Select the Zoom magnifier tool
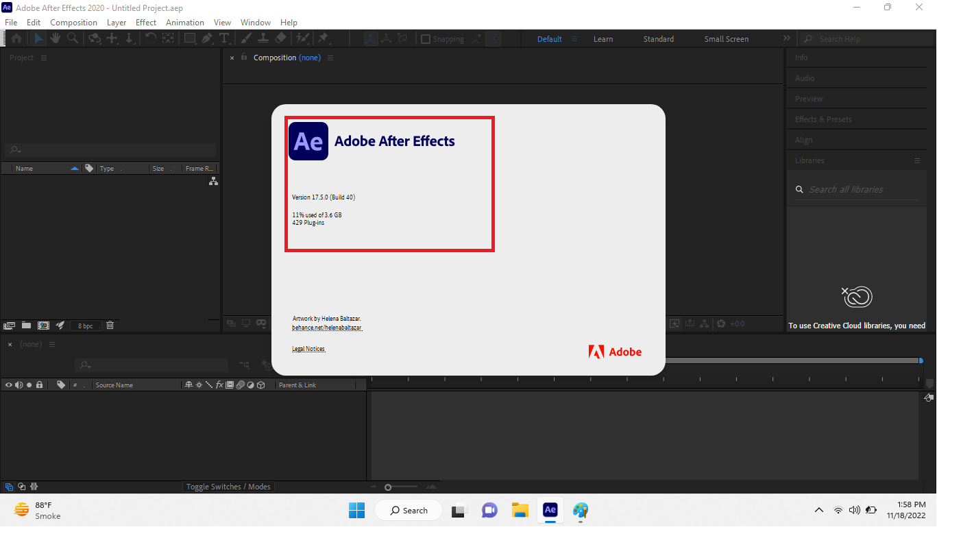This screenshot has width=961, height=536. tap(73, 39)
